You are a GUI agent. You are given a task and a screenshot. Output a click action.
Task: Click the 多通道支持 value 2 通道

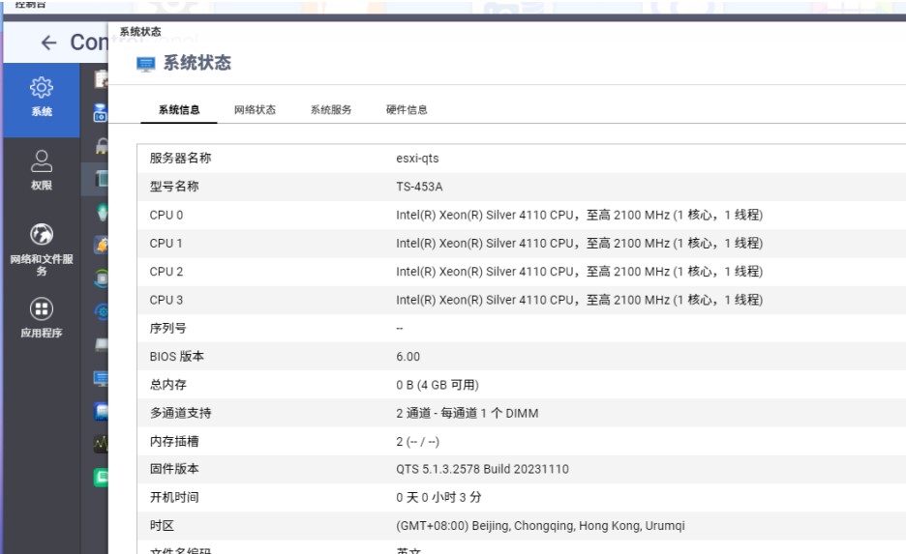[x=467, y=413]
